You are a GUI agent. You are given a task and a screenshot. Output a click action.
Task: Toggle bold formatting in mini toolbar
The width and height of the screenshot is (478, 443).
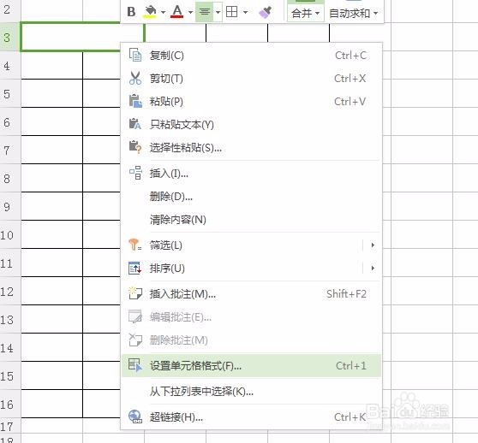pos(131,12)
